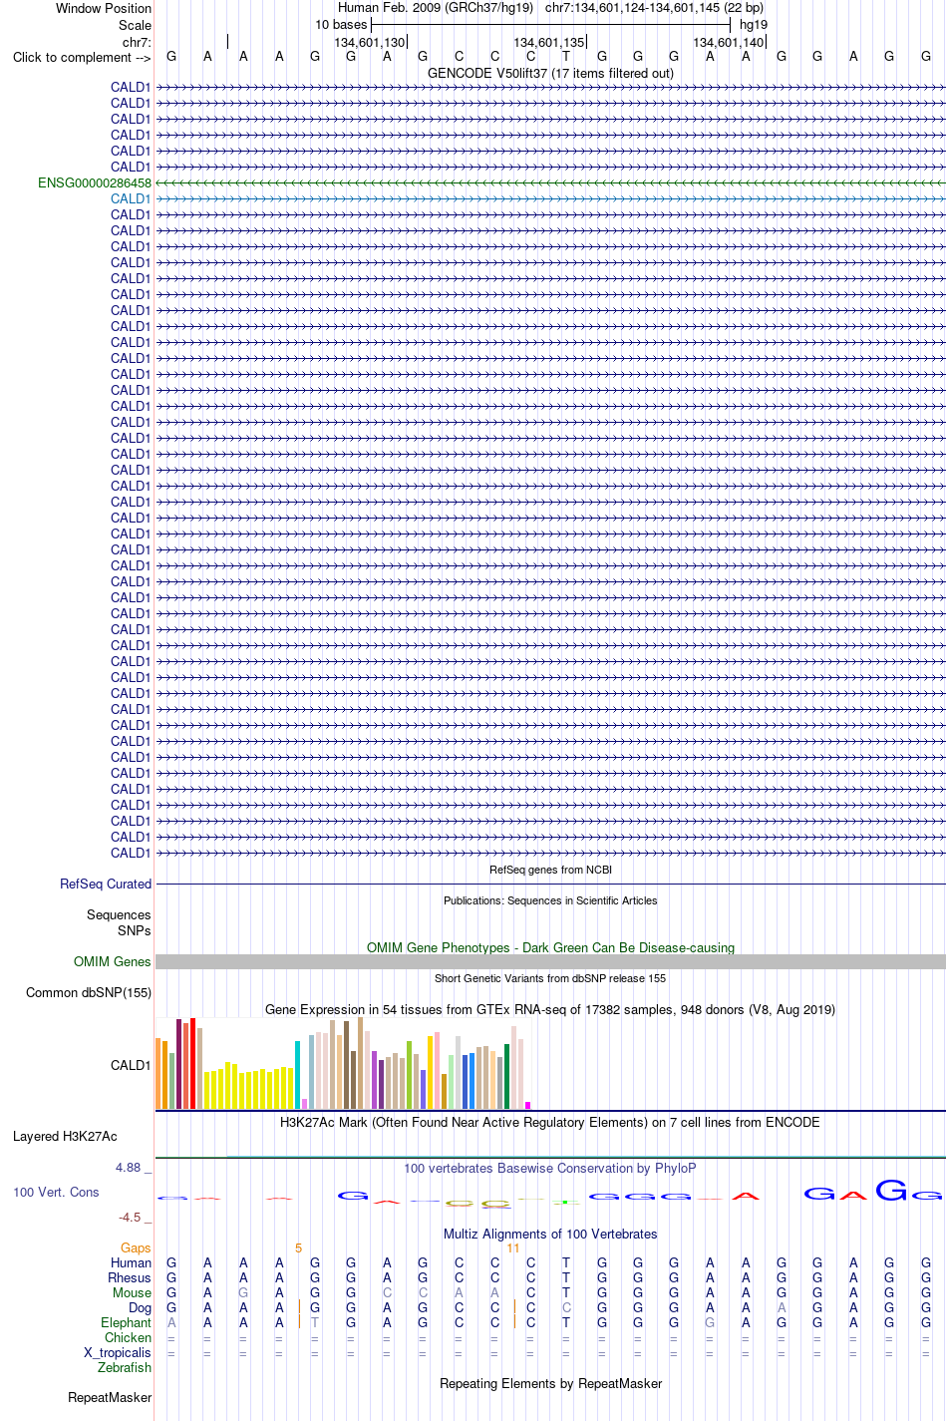Viewport: 947px width, 1421px height.
Task: Click the T base in the top sequence row
Action: click(x=566, y=56)
